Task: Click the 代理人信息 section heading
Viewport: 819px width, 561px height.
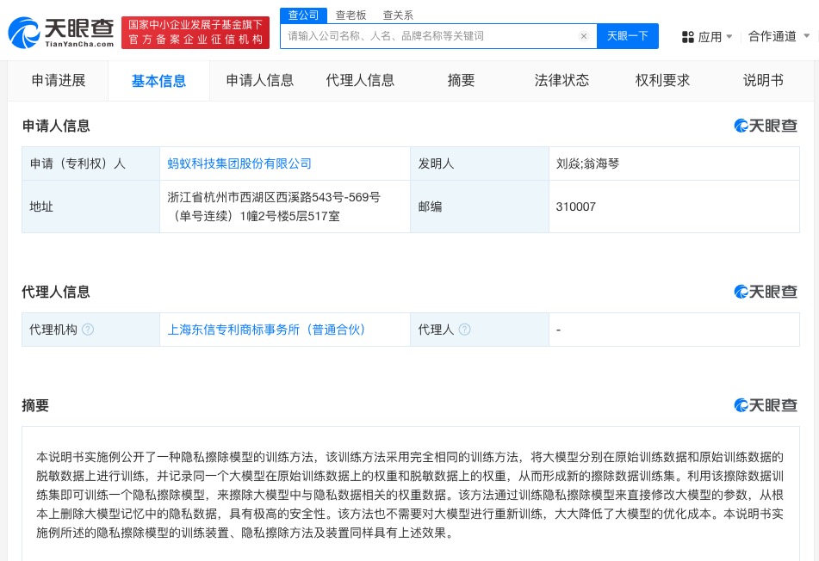Action: (56, 292)
